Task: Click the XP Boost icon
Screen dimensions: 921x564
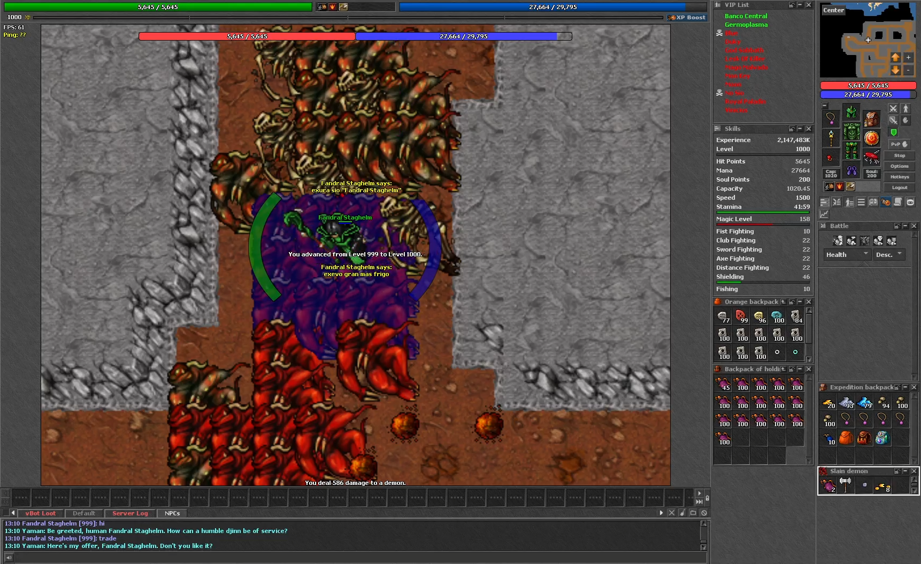Action: [687, 18]
